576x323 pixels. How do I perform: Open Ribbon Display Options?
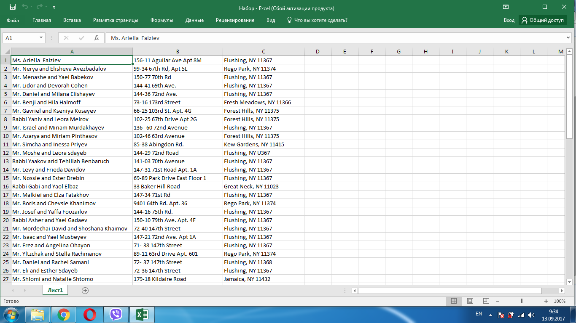click(x=506, y=7)
